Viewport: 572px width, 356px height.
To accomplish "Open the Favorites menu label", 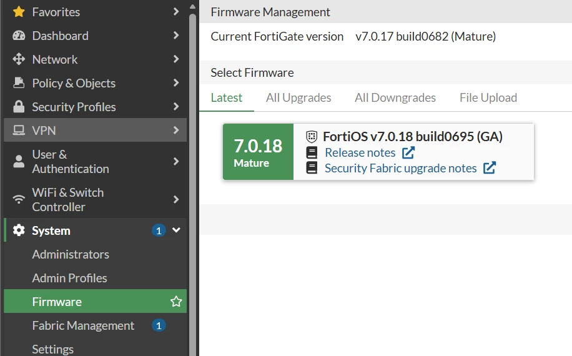I will (56, 12).
